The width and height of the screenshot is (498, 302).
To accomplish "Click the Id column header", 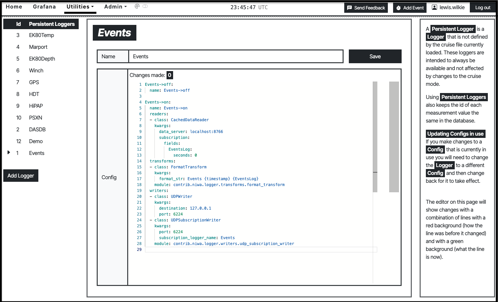I will 18,24.
